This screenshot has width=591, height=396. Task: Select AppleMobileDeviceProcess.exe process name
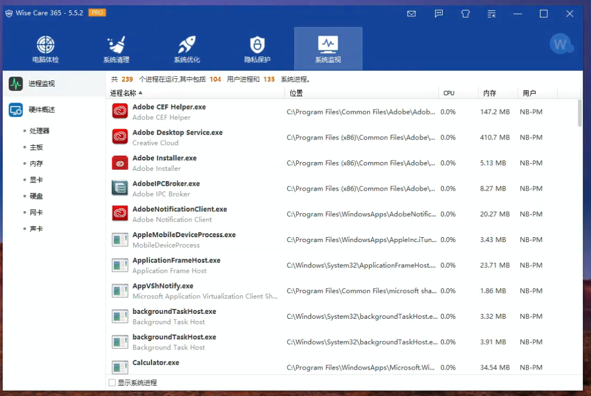[184, 235]
